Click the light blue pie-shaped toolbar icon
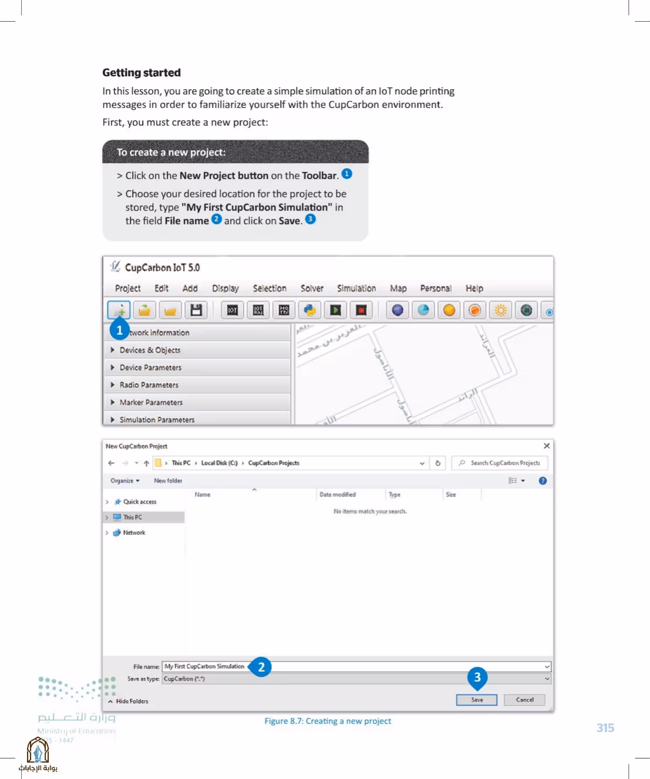 [x=423, y=310]
